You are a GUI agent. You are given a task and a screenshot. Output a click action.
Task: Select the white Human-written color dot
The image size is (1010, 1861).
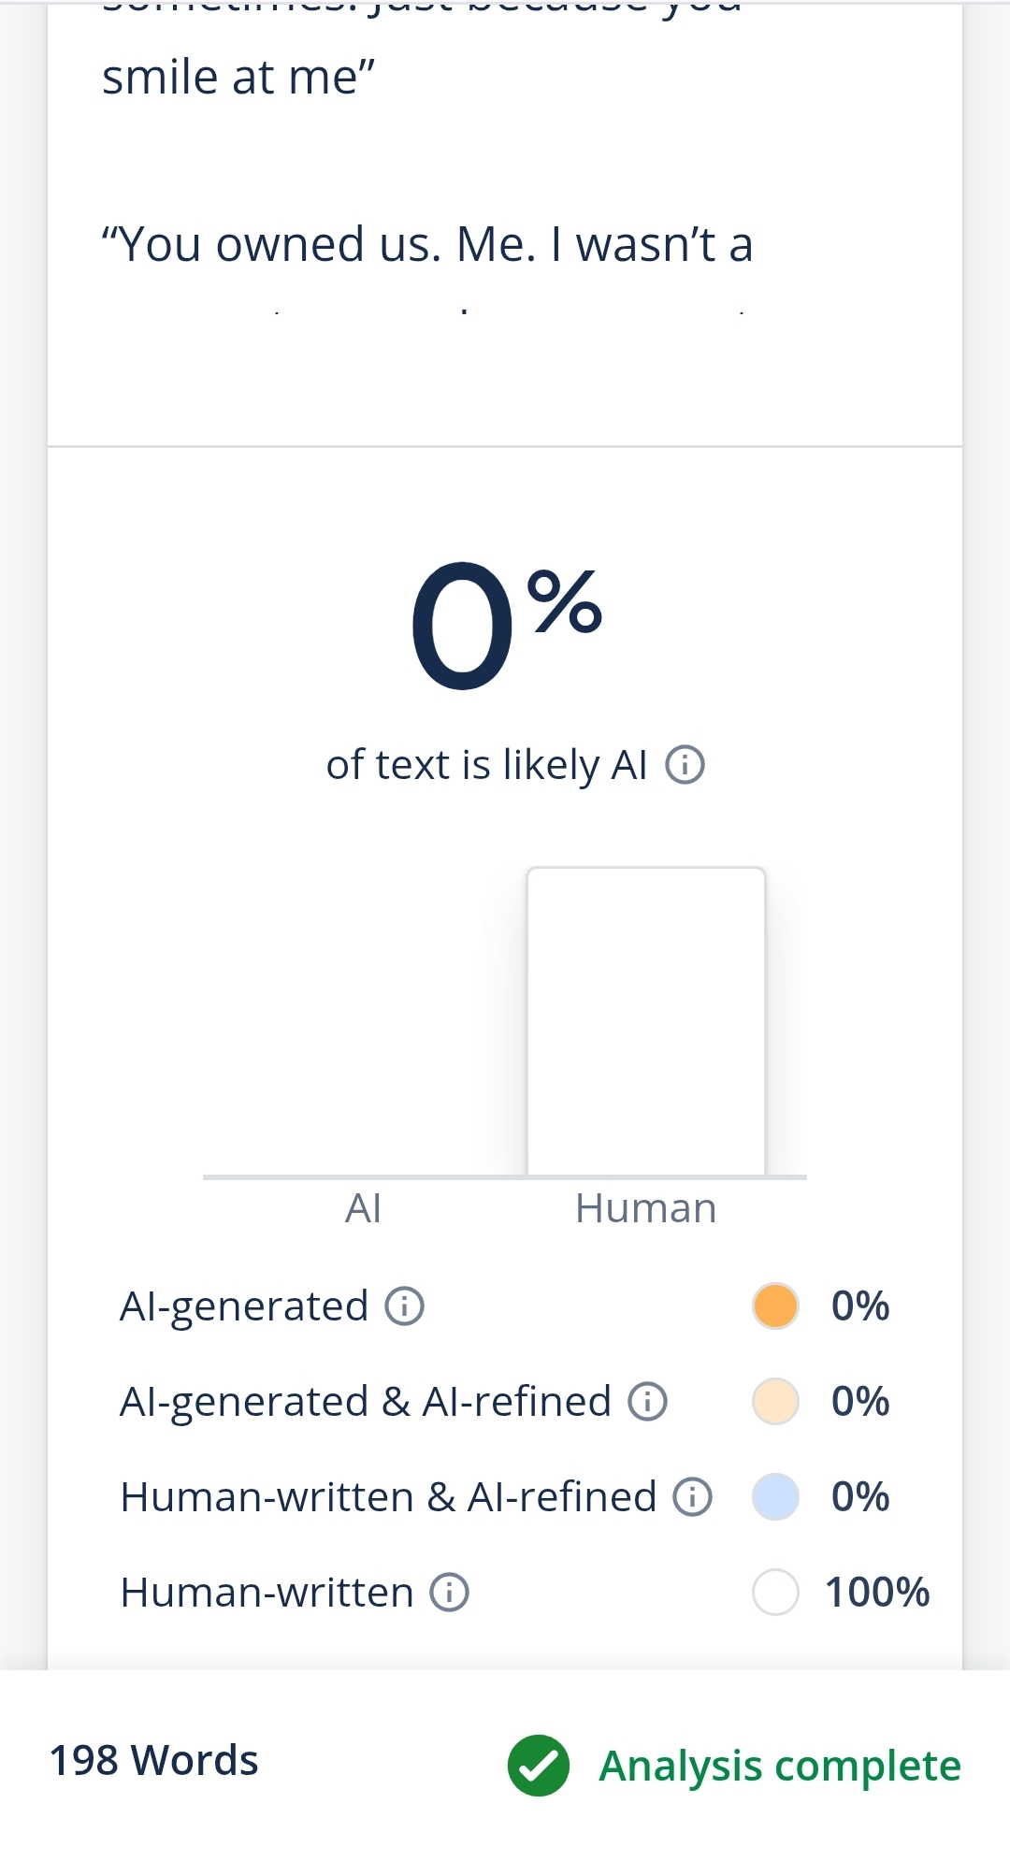tap(775, 1592)
